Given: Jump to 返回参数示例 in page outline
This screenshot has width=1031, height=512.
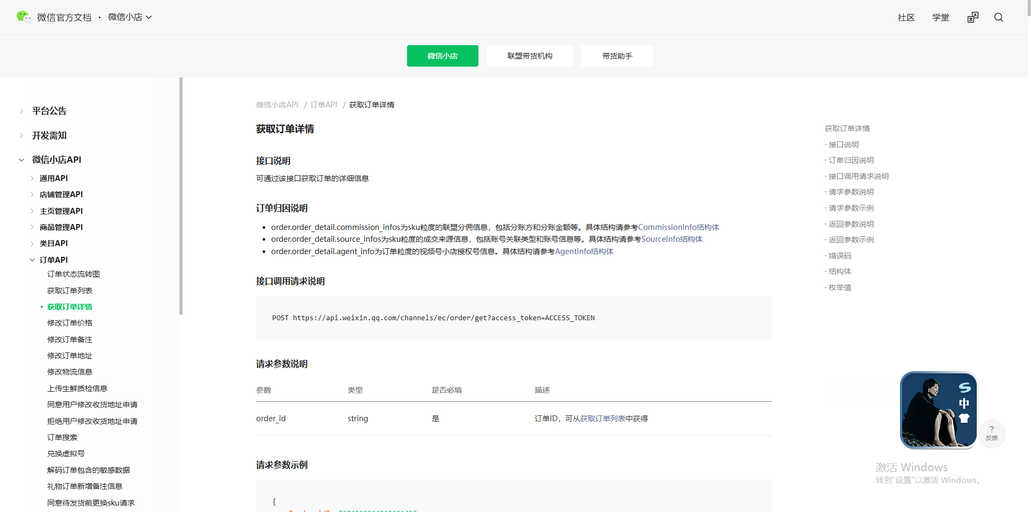Looking at the screenshot, I should tap(851, 240).
